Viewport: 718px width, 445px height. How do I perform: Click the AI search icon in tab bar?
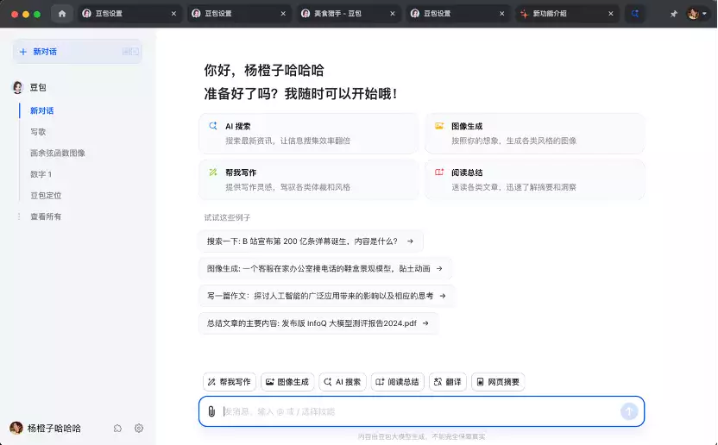[634, 14]
